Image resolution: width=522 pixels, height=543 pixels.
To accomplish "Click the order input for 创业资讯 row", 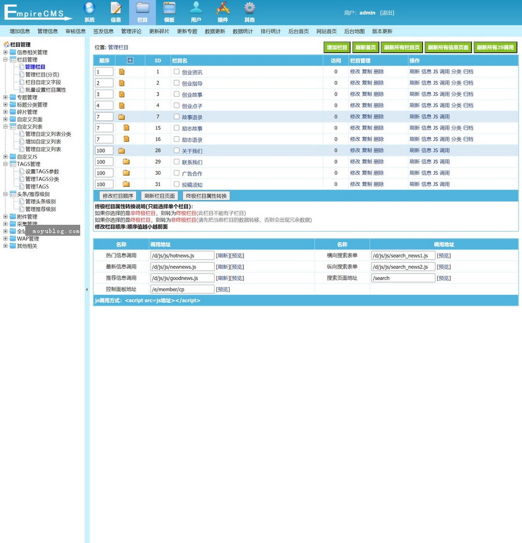I will [104, 71].
